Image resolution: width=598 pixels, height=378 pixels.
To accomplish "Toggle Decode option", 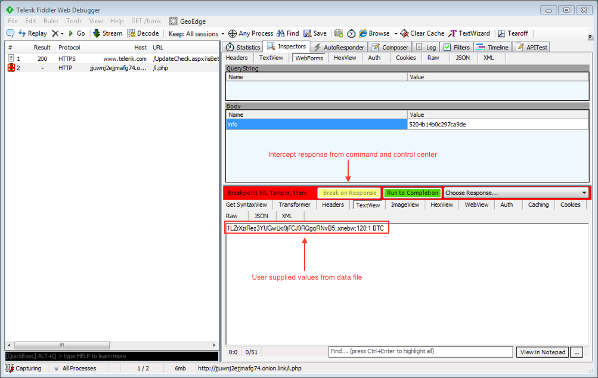I will coord(143,33).
